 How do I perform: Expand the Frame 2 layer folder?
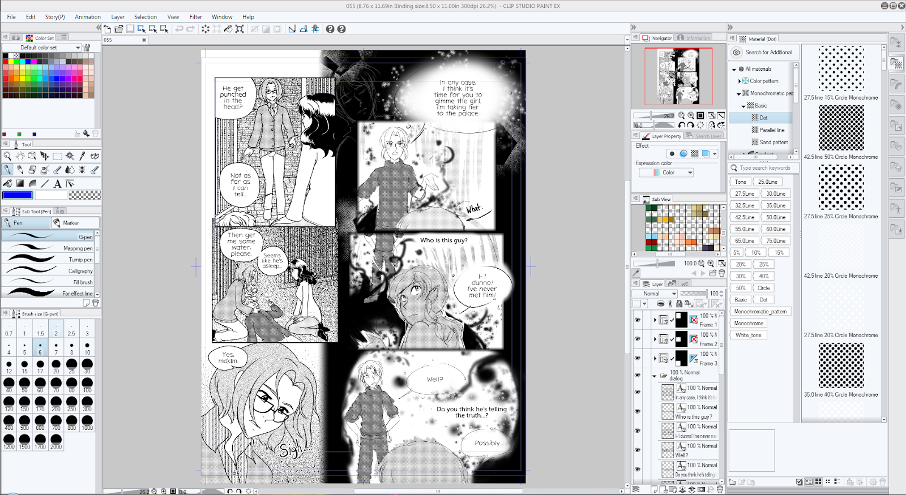655,339
